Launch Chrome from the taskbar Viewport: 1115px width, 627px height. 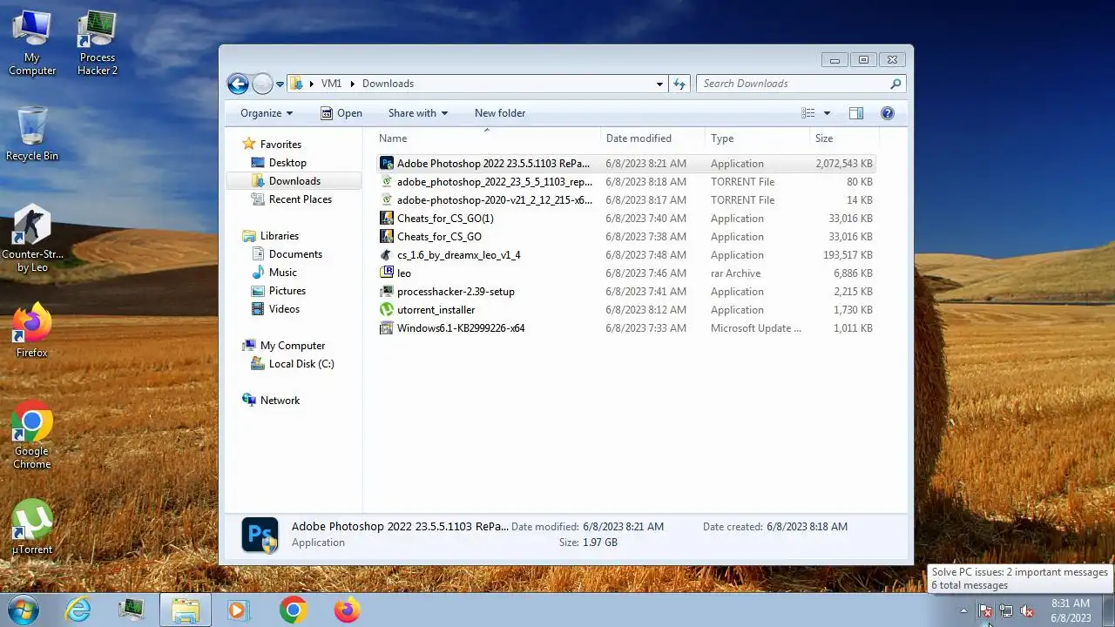293,610
